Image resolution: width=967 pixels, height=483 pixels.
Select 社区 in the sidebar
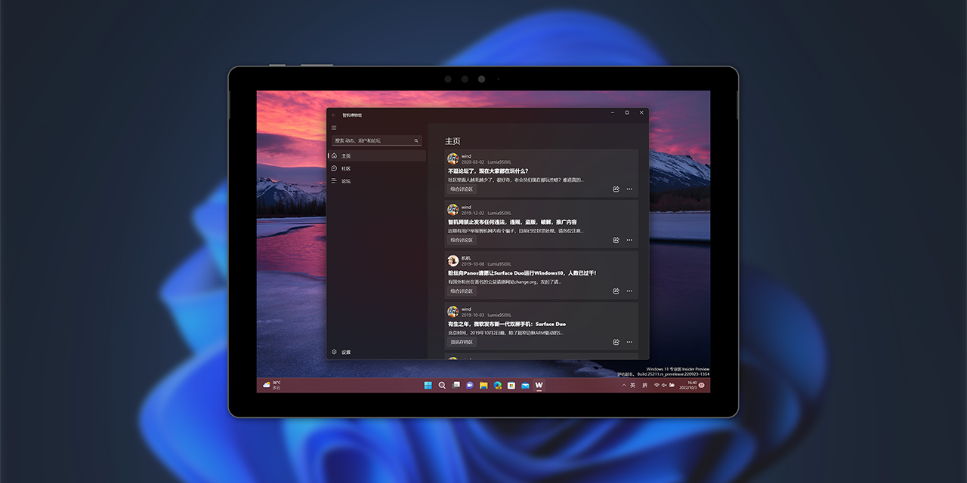(x=345, y=168)
